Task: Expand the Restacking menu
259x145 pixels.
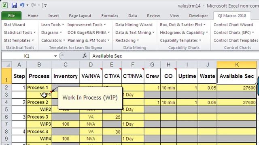Action: click(x=127, y=40)
